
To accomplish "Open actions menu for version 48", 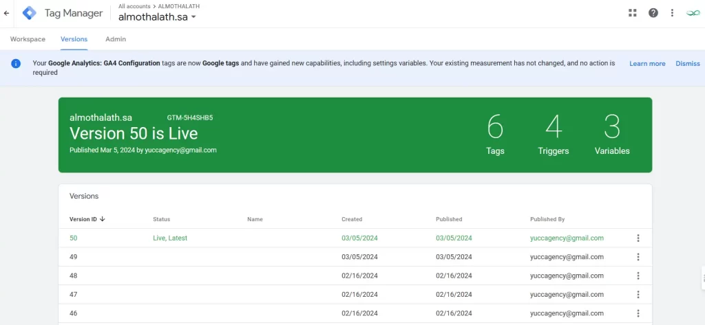I will click(x=638, y=276).
